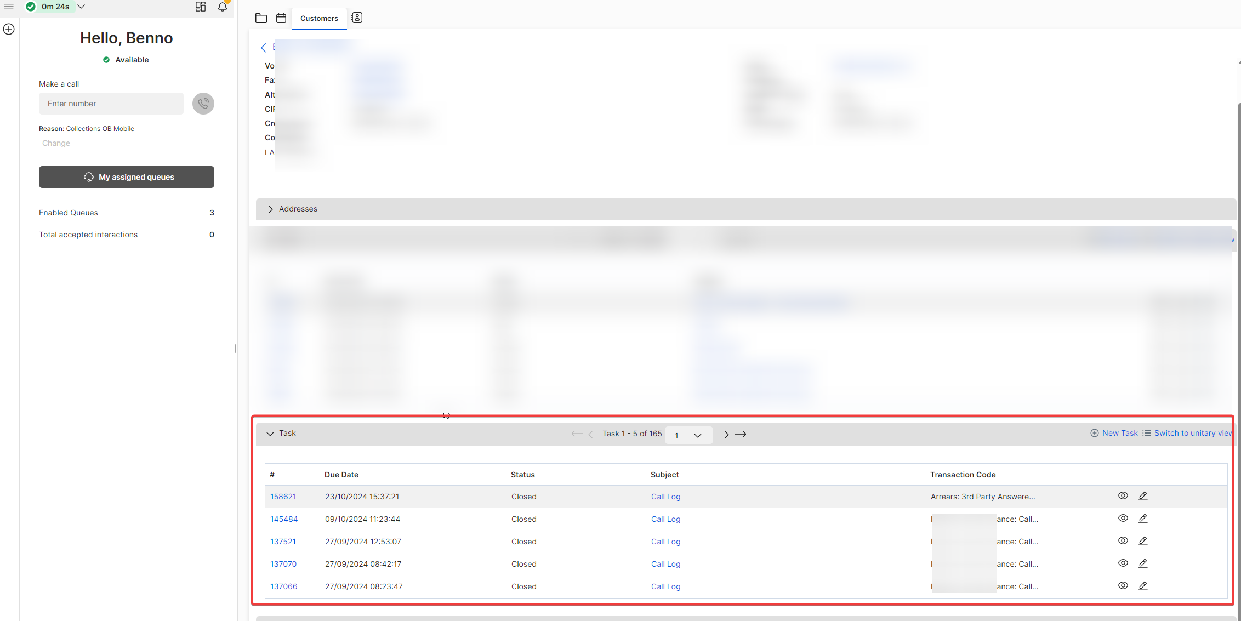
Task: Click the Subject column header
Action: pyautogui.click(x=665, y=475)
